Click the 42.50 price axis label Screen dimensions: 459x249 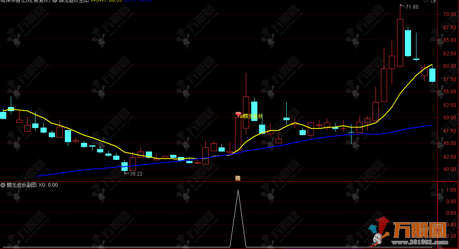(x=449, y=157)
